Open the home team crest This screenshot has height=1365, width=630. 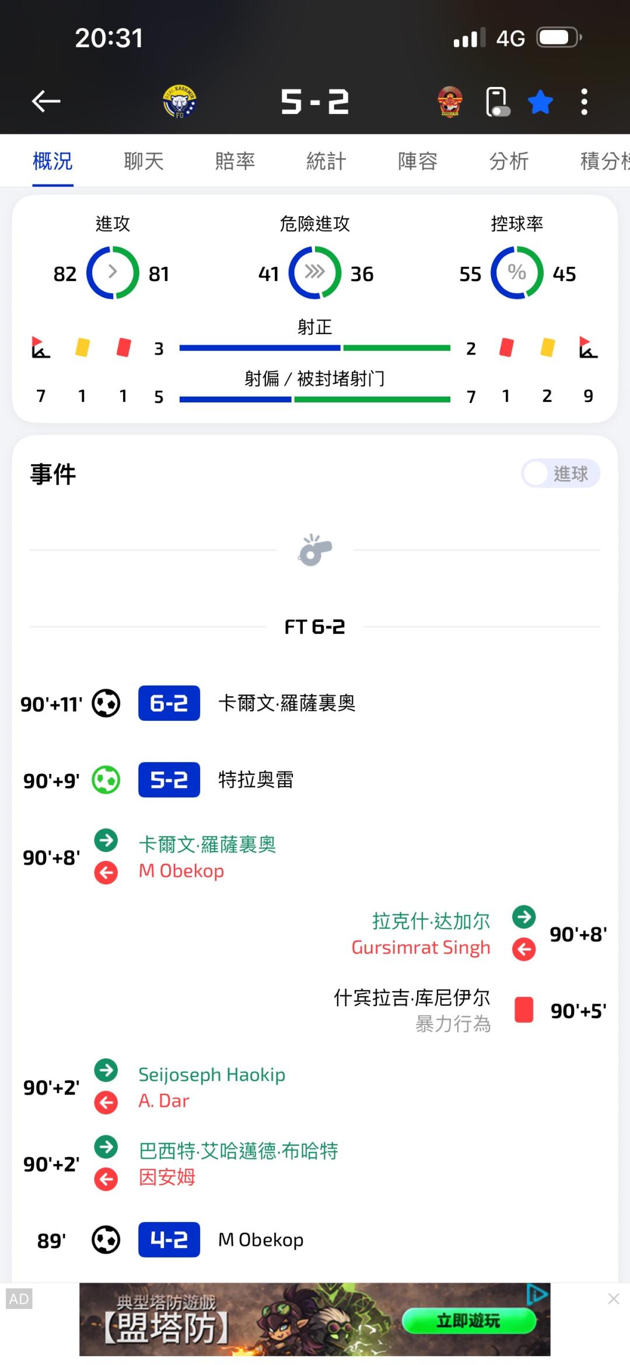click(179, 102)
